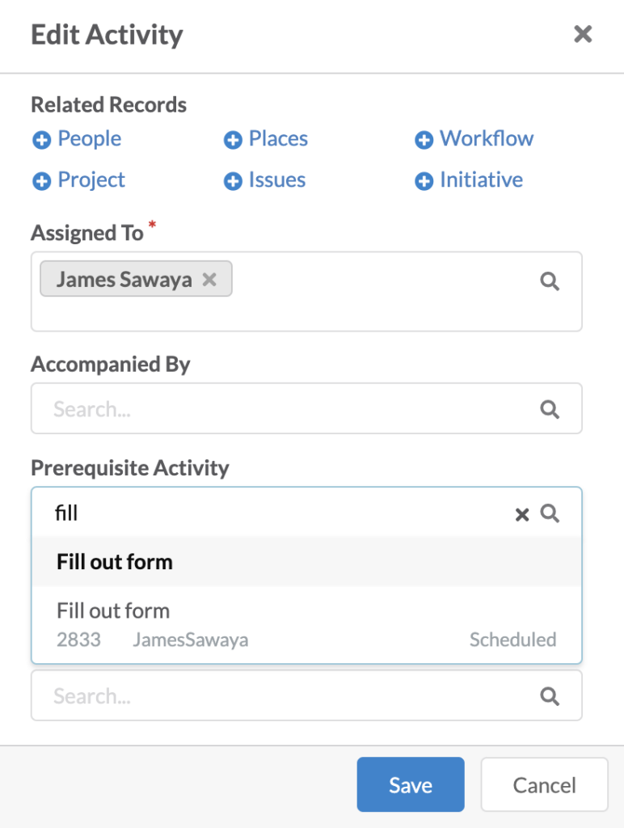Click the plus icon next to Issues
624x828 pixels.
coord(234,180)
